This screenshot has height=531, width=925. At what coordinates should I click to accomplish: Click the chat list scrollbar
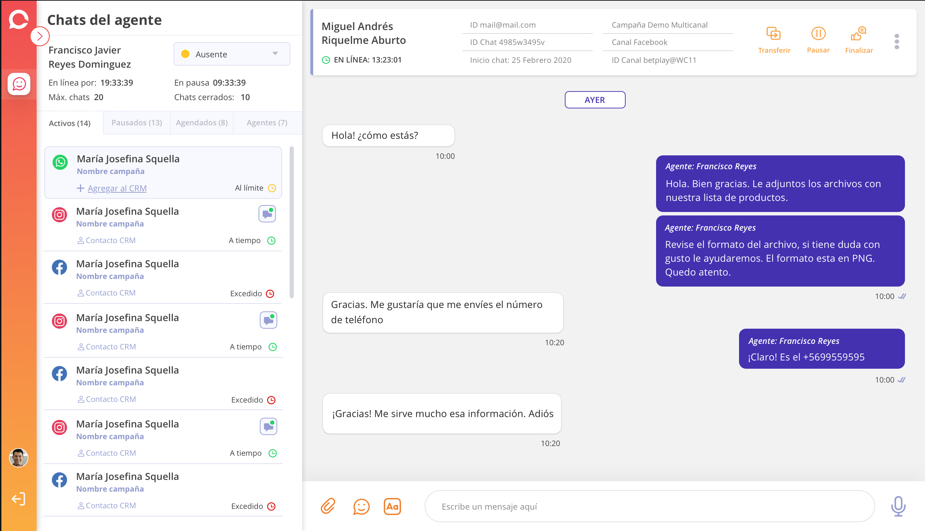pos(292,222)
